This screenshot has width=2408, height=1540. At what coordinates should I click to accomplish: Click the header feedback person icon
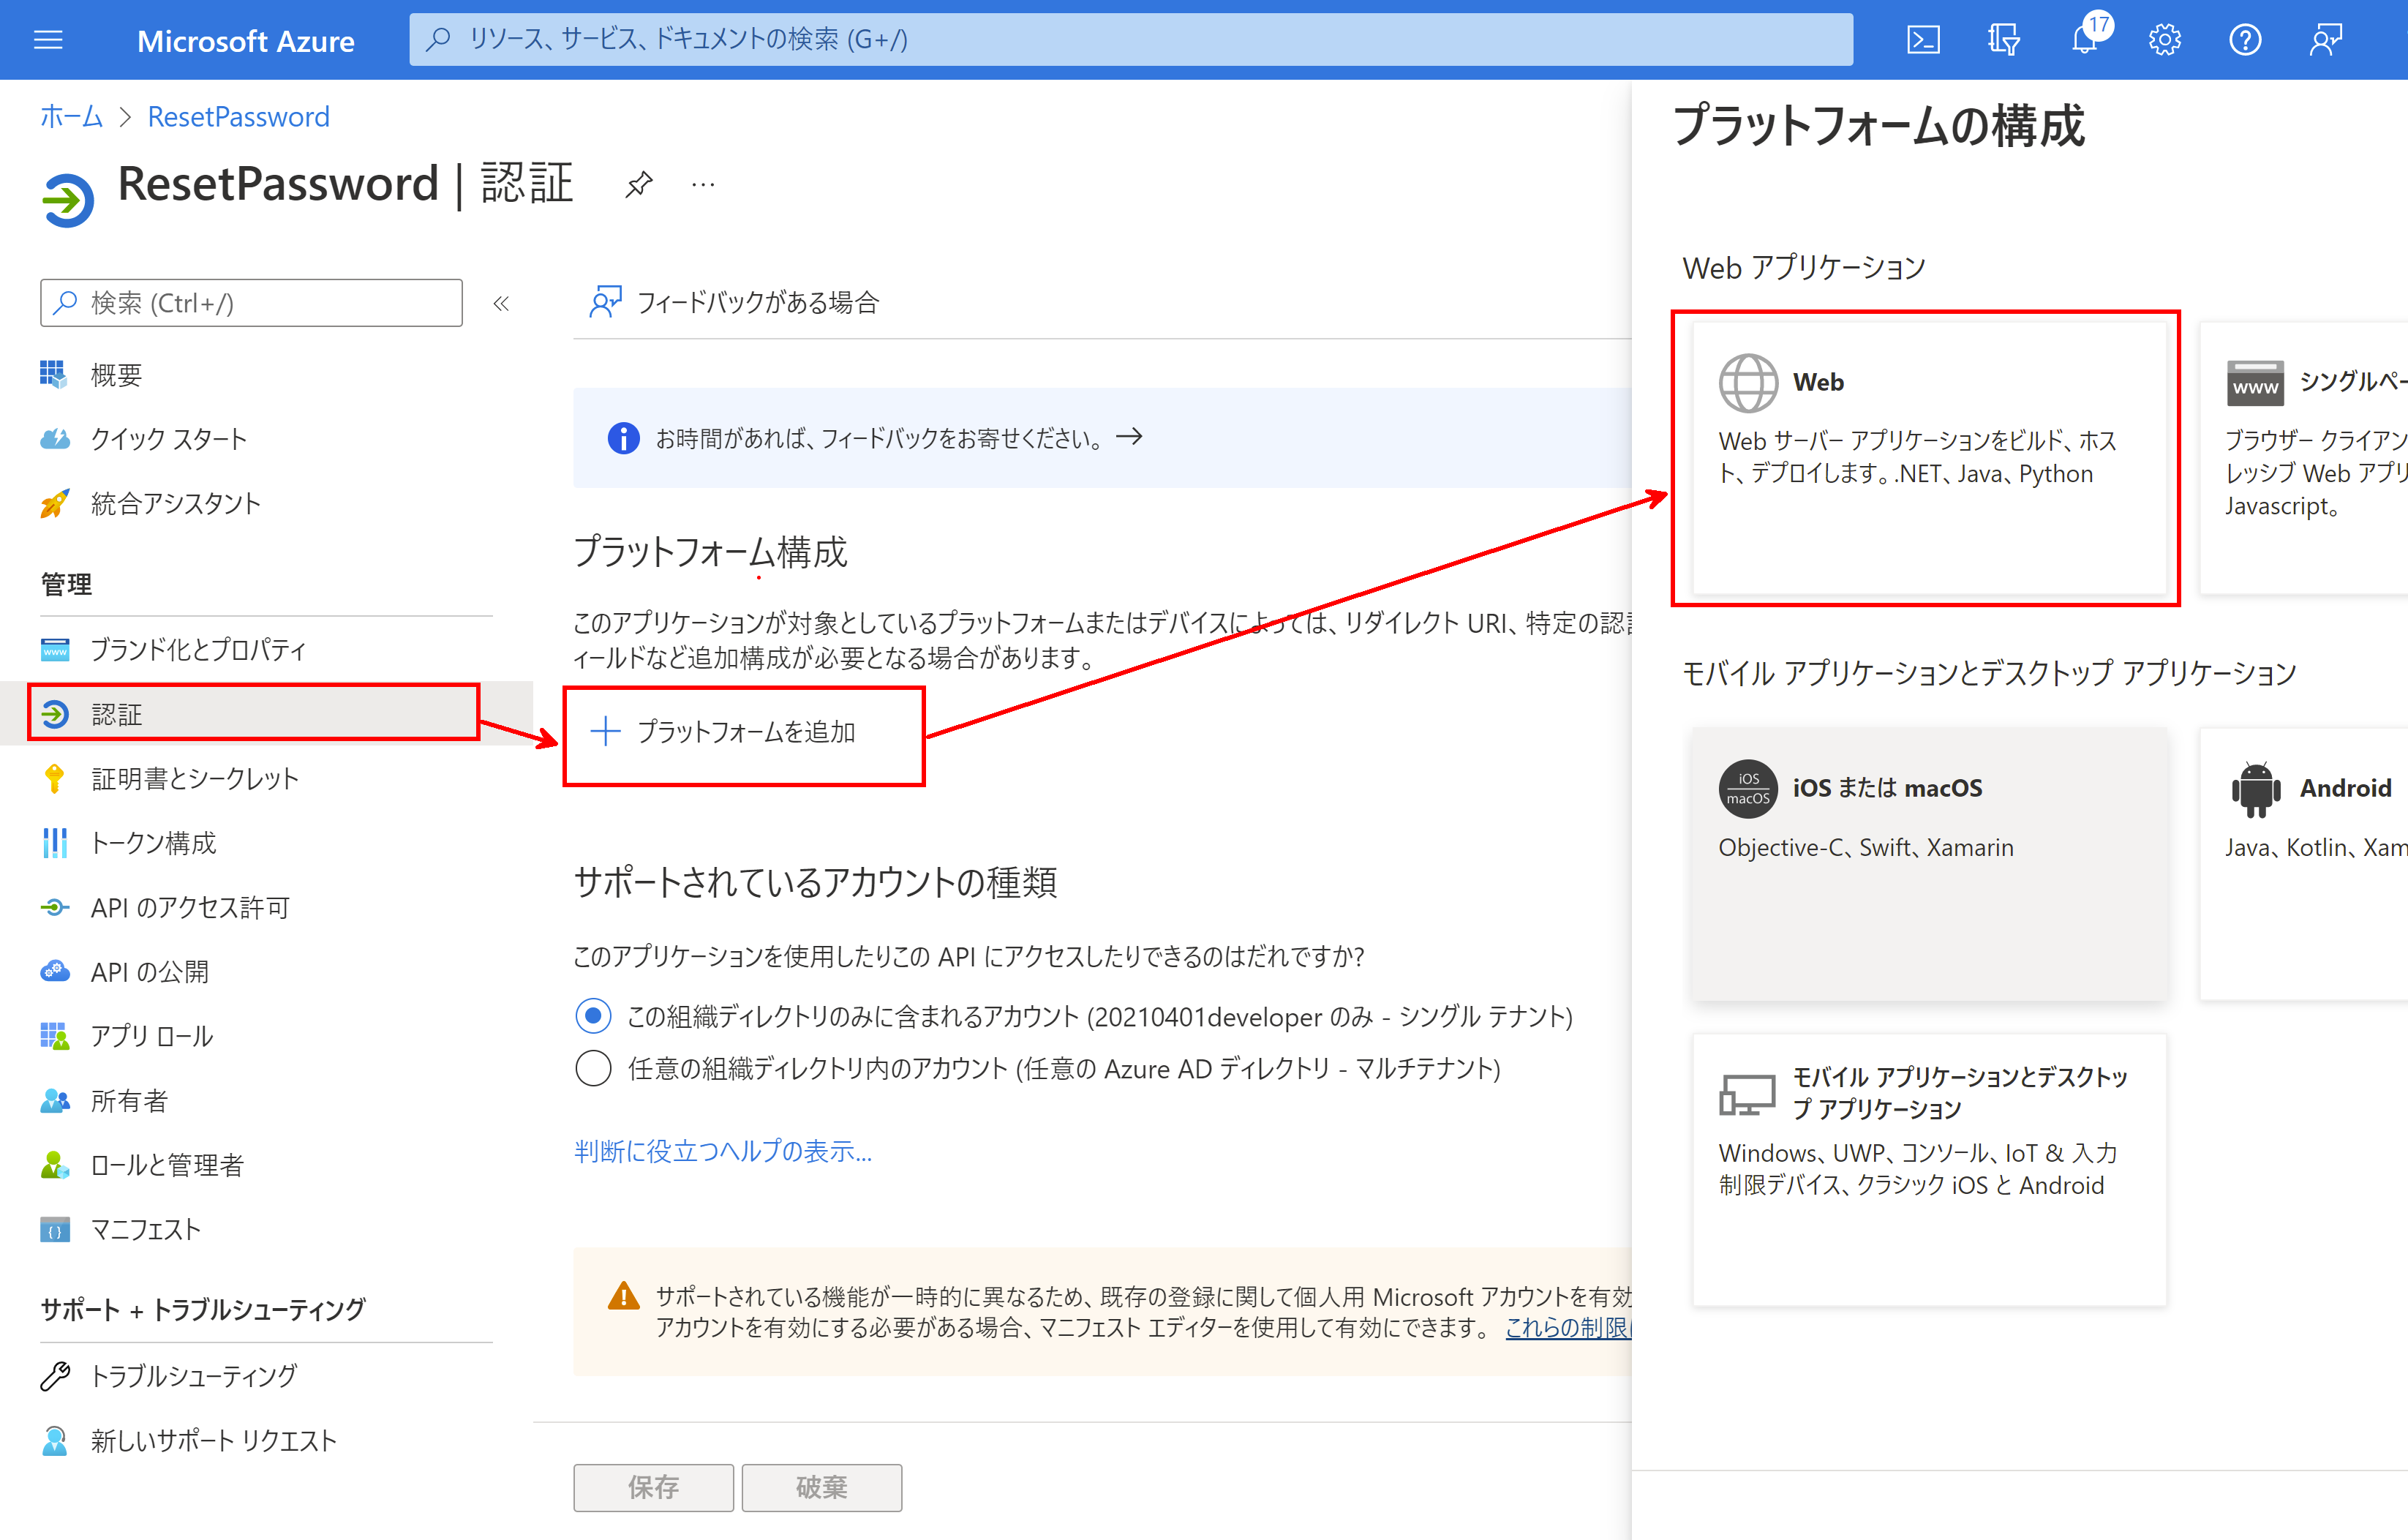[x=2325, y=40]
